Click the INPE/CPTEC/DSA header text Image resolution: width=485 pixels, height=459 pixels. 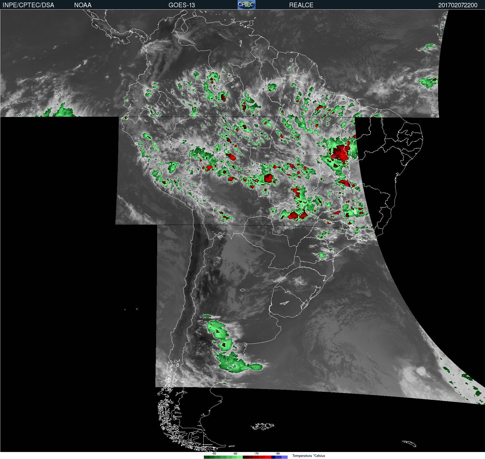[x=28, y=5]
